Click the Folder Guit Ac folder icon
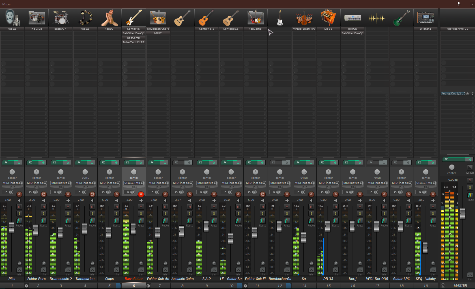The image size is (475, 289). pos(158,18)
